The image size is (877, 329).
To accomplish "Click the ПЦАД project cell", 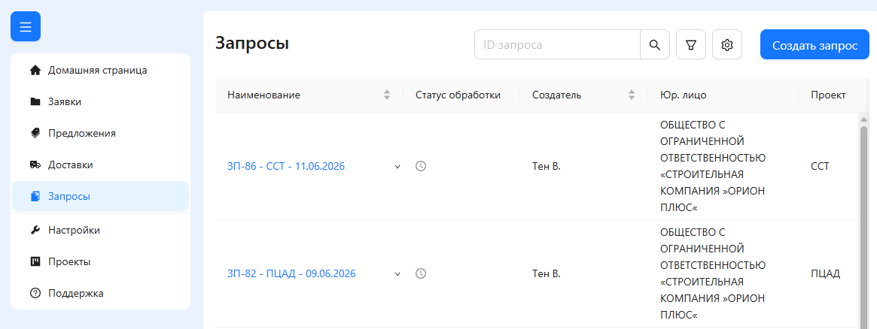I will 826,274.
